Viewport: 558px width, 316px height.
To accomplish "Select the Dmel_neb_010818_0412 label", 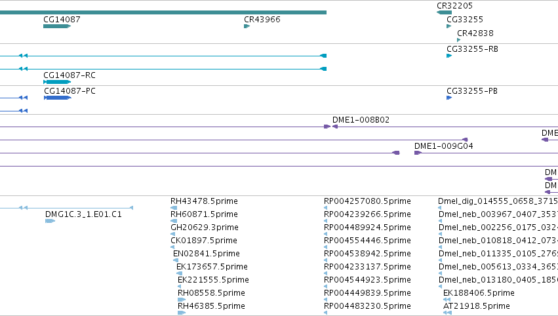I will [498, 240].
